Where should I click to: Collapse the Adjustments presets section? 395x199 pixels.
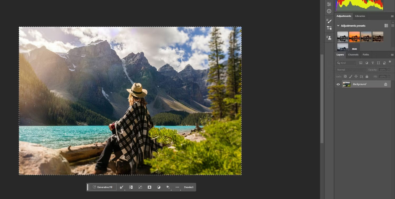[338, 26]
